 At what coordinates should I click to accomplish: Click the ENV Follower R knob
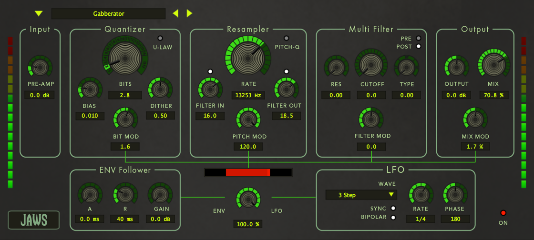coord(125,195)
